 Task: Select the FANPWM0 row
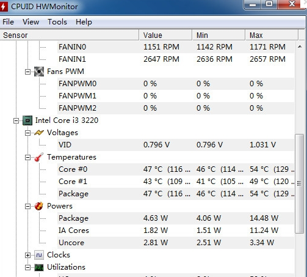176,84
